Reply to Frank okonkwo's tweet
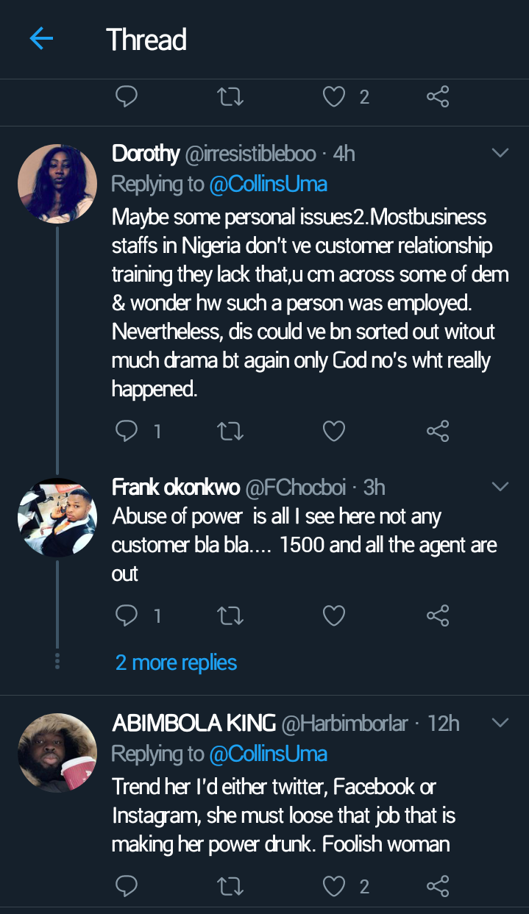 click(x=127, y=615)
